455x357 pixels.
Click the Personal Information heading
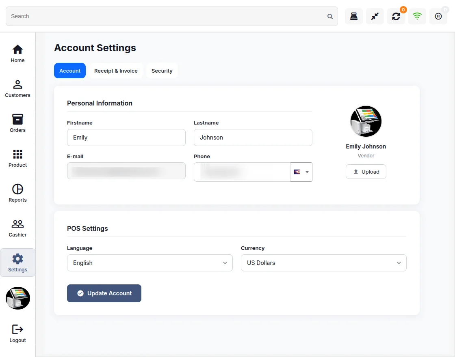coord(100,103)
